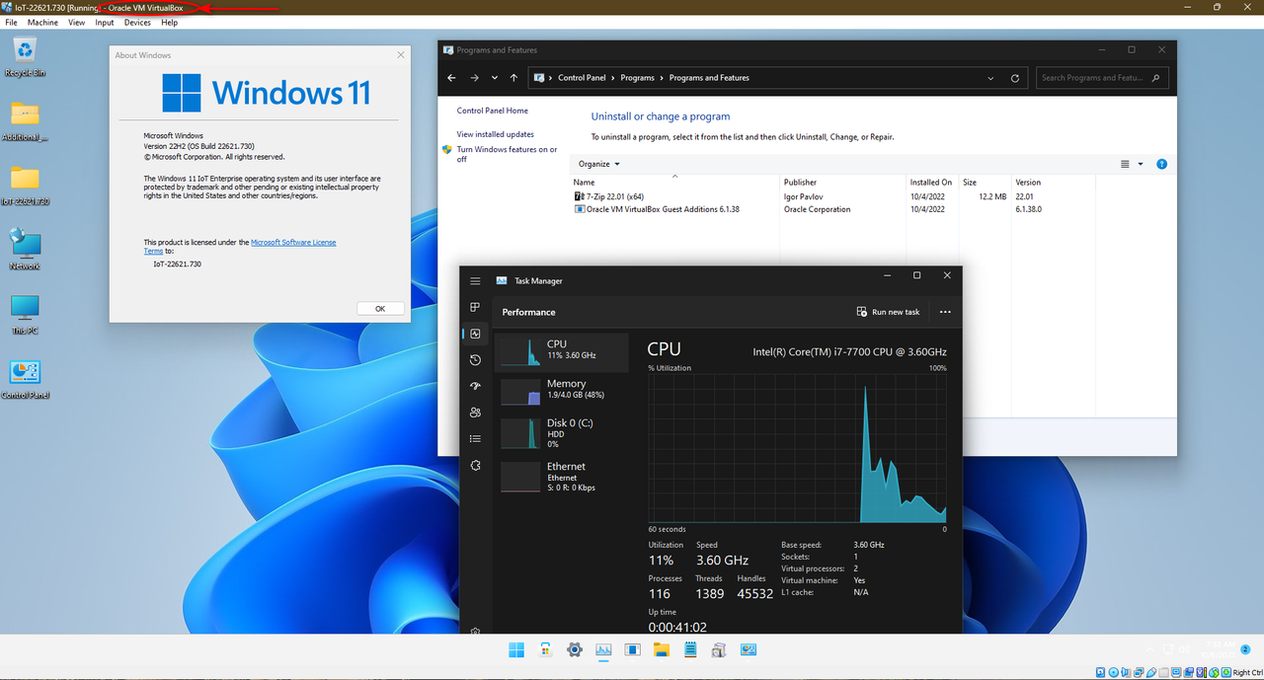Click Windows Start button on taskbar
Image resolution: width=1264 pixels, height=680 pixels.
pyautogui.click(x=515, y=649)
